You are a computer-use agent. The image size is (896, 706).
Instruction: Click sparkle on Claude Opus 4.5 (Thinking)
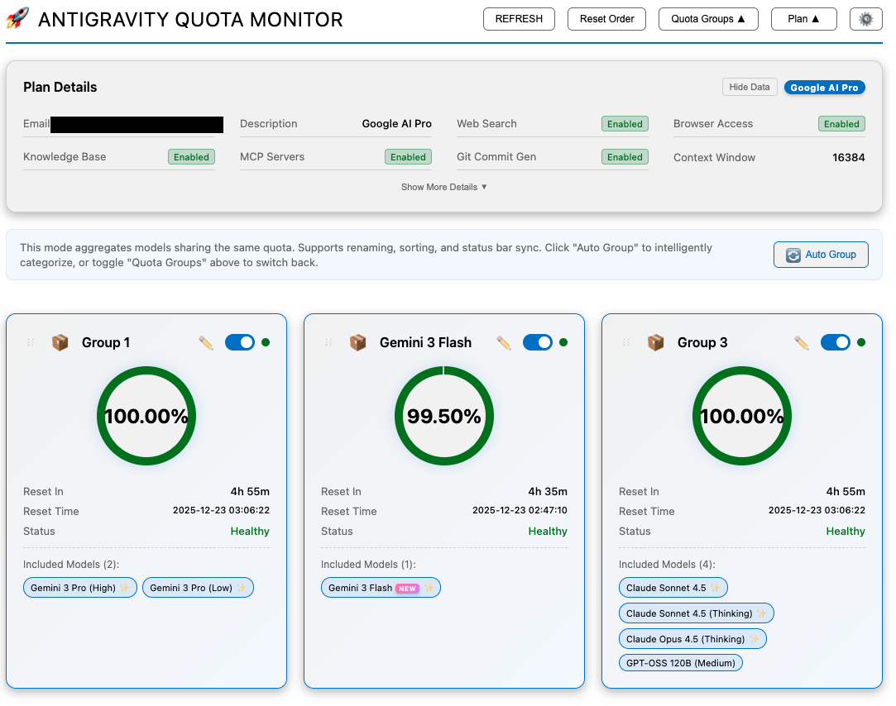coord(754,638)
